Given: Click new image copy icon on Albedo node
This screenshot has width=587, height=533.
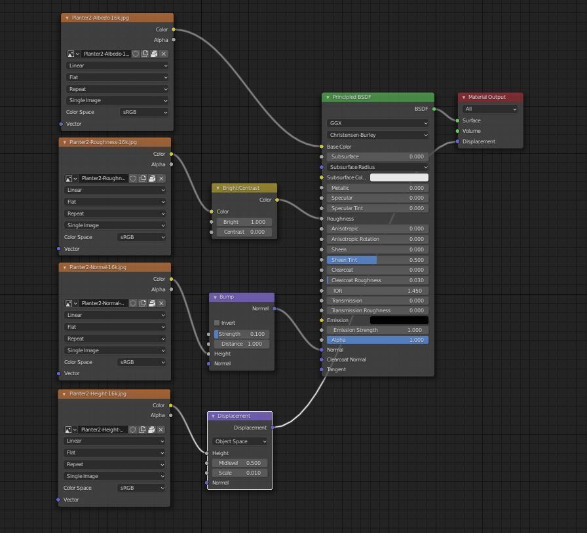Looking at the screenshot, I should 145,54.
